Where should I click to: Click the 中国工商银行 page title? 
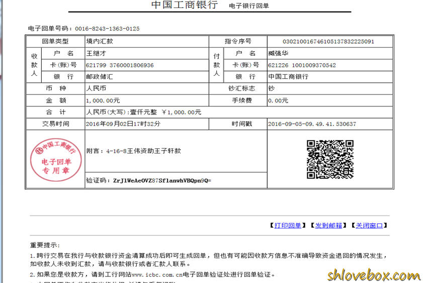pyautogui.click(x=185, y=5)
